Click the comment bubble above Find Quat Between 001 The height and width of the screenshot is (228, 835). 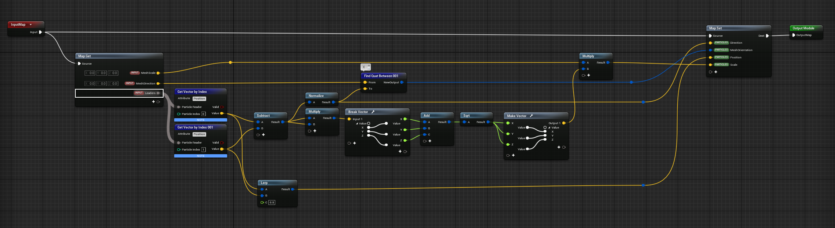(x=365, y=67)
